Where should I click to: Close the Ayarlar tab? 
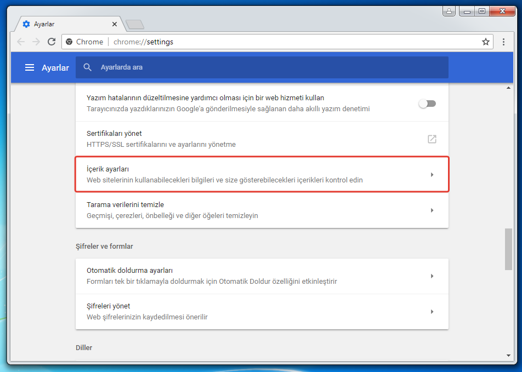pyautogui.click(x=115, y=25)
